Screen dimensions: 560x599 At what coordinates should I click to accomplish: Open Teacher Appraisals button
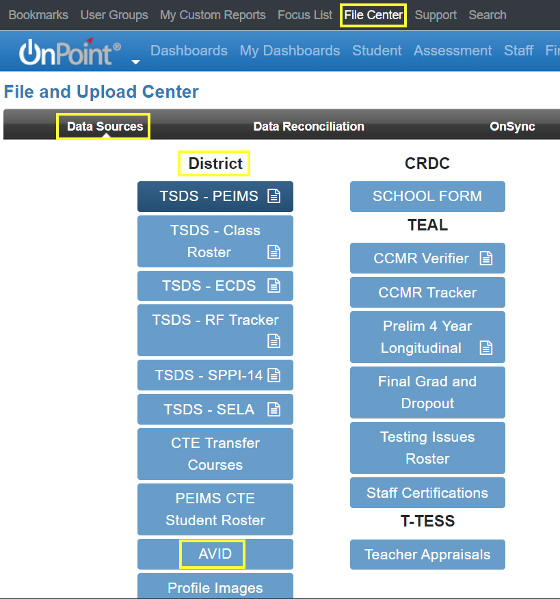[427, 555]
